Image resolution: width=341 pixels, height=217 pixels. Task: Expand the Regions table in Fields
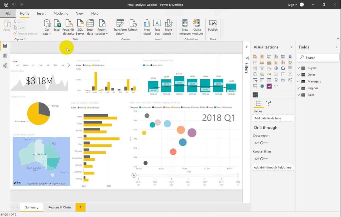pos(298,88)
